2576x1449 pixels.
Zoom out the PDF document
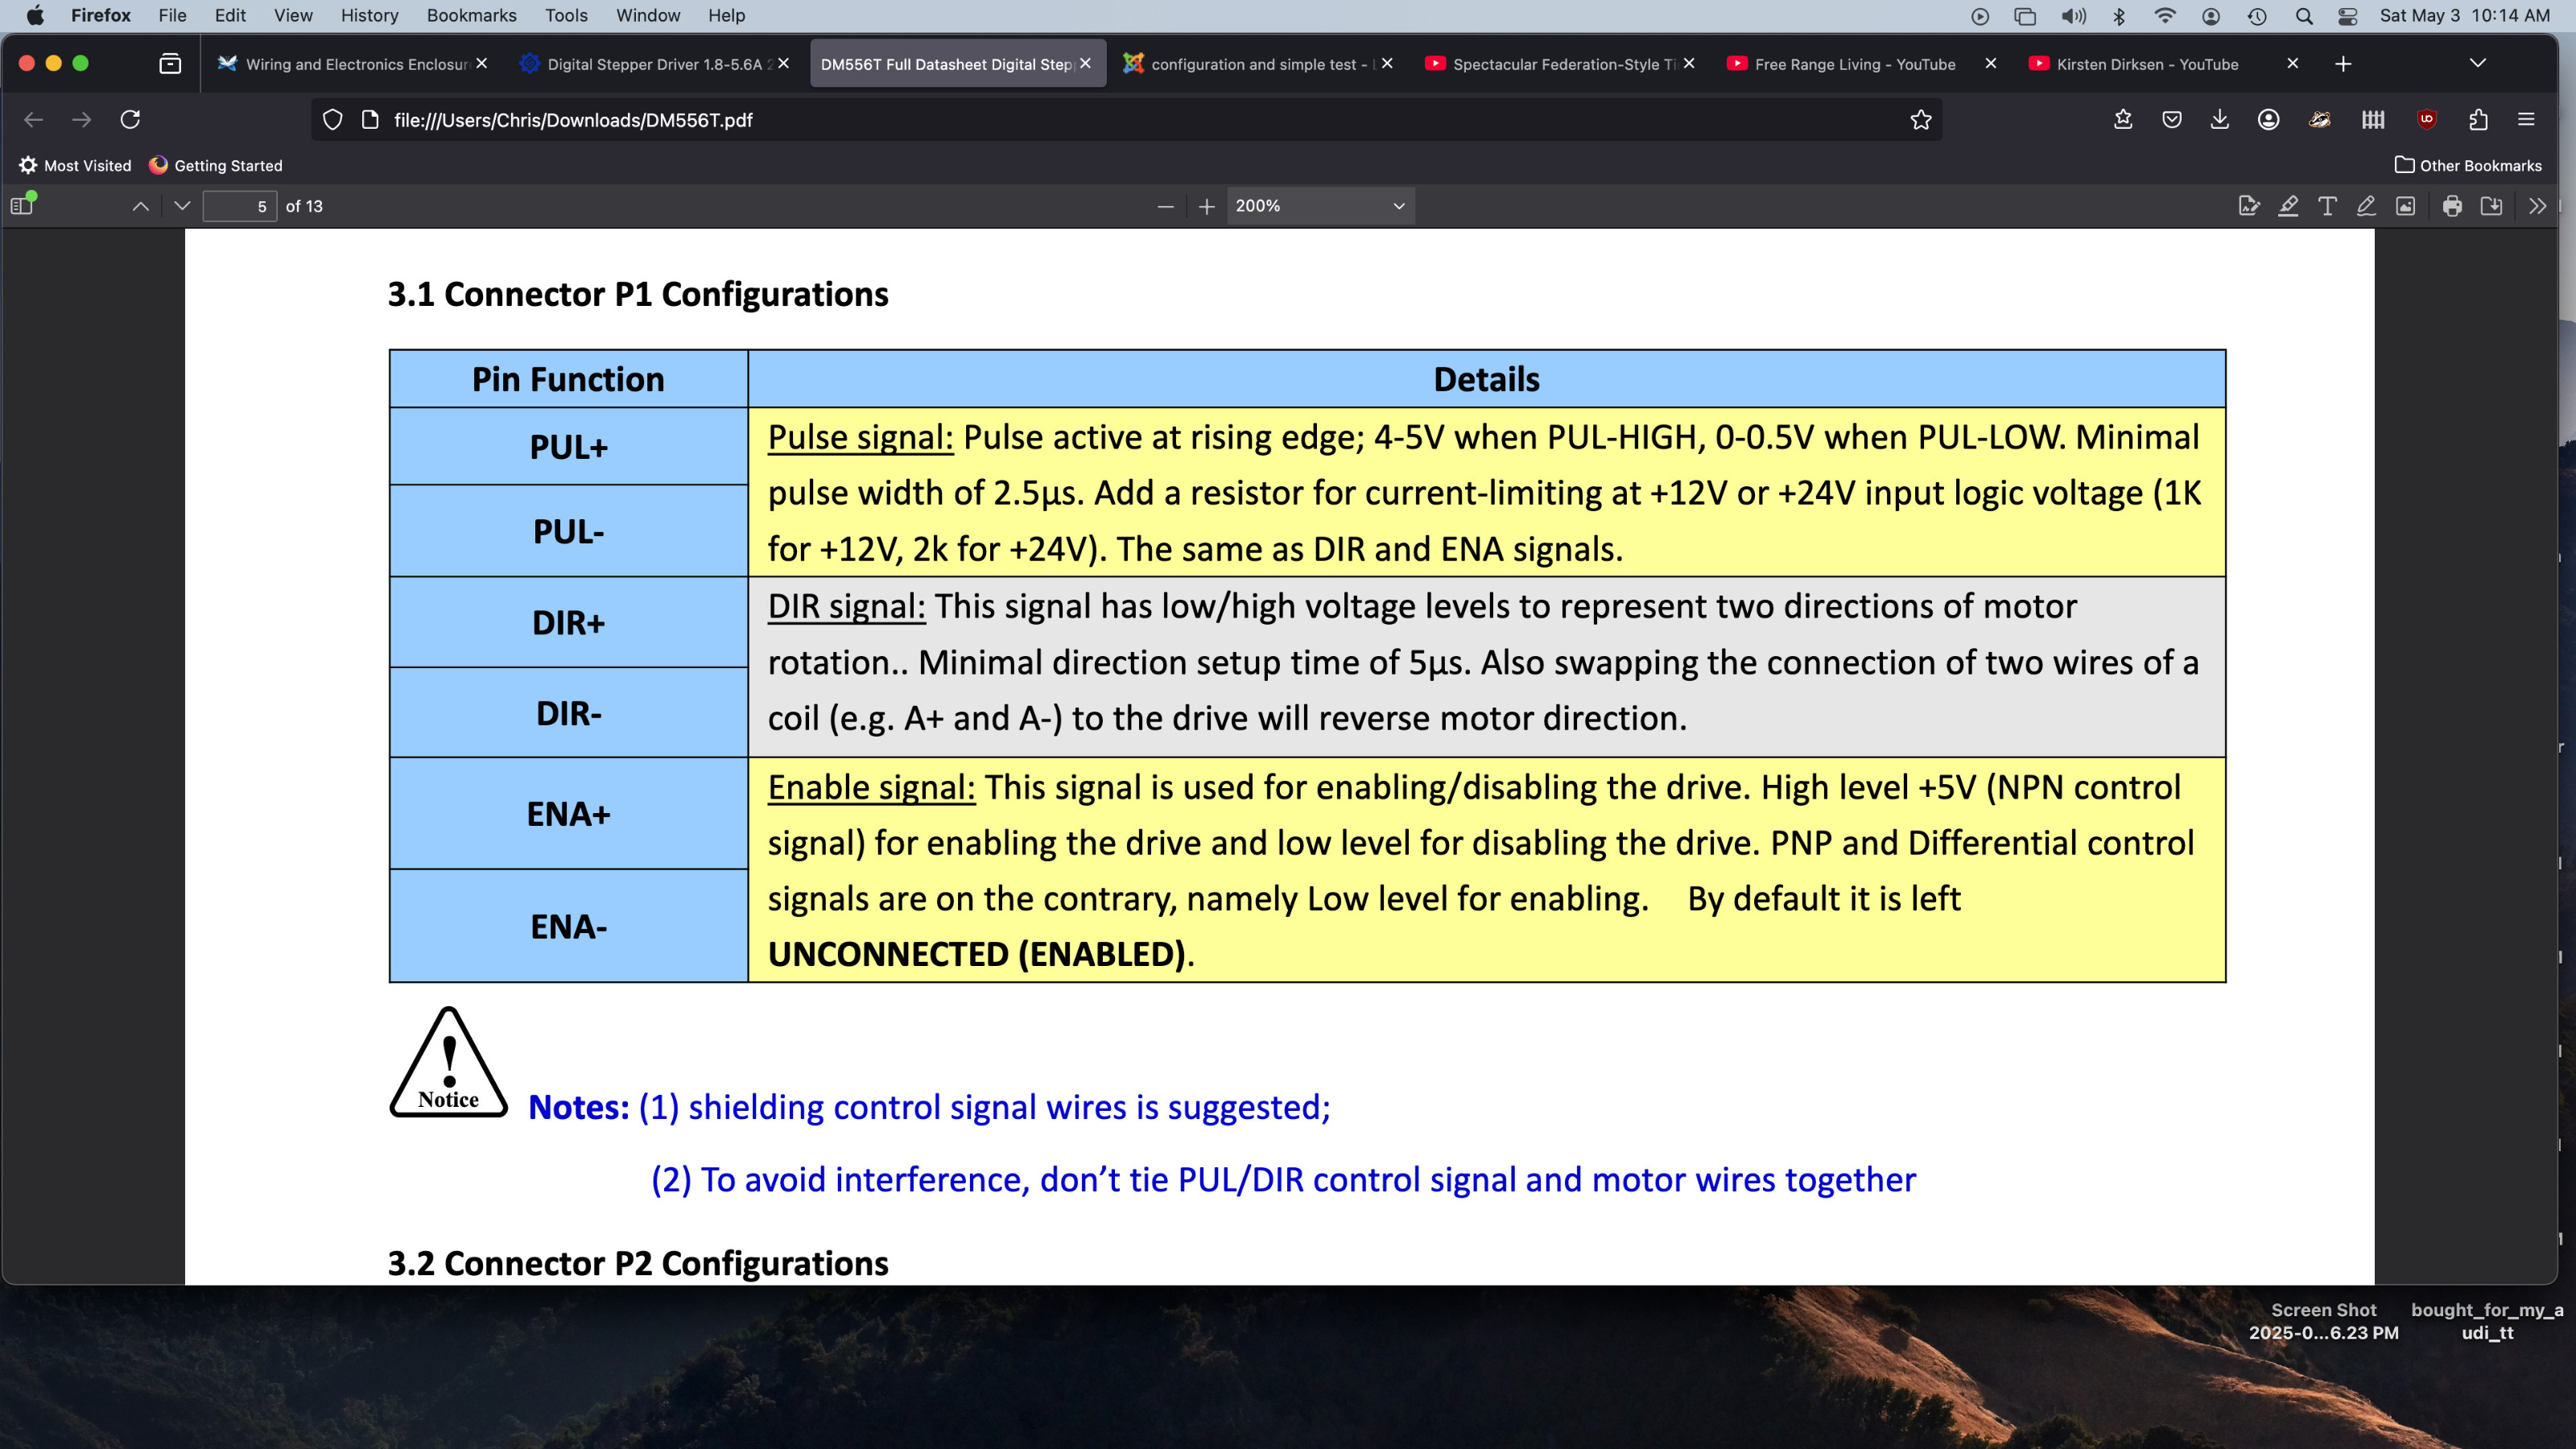1165,206
